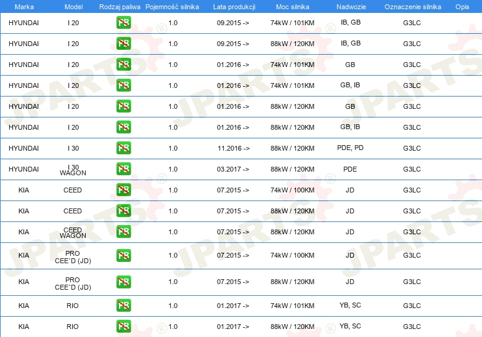
Task: Click fuel icon in PRO CEE'D 74kW row
Action: coord(123,255)
